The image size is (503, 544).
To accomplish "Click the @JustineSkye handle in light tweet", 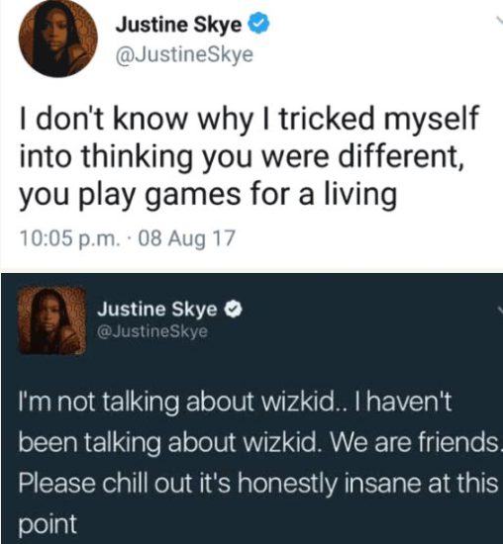I will 184,54.
